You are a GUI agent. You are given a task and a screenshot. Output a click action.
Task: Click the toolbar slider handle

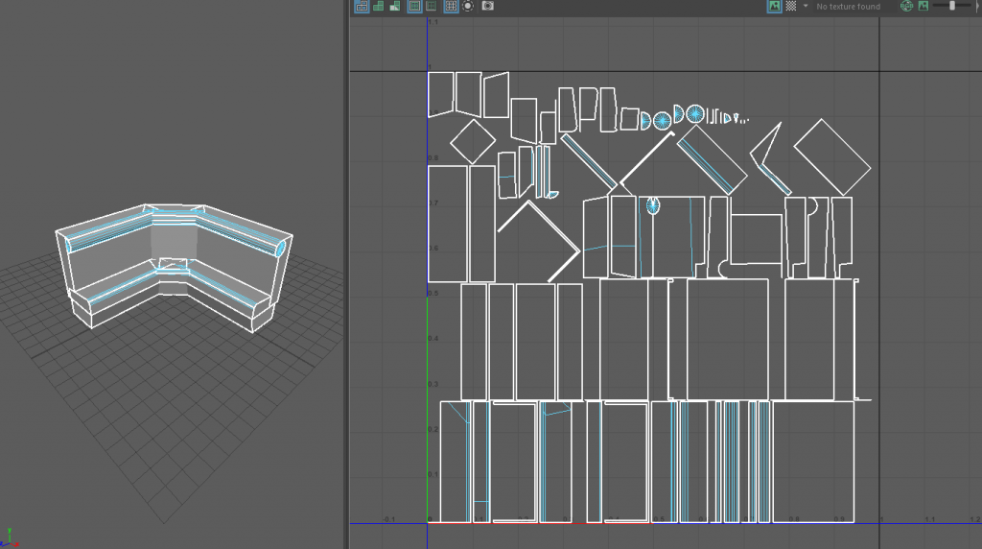coord(951,6)
